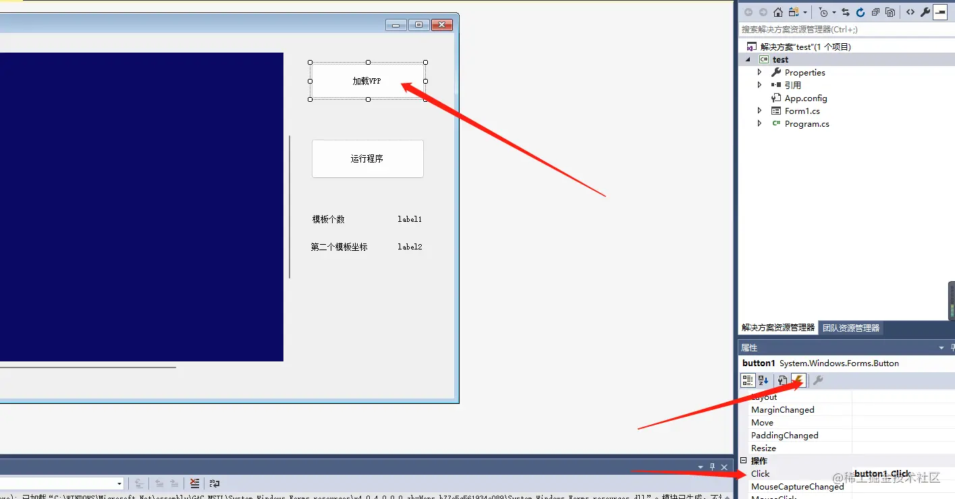Select the Properties item in the tree
The image size is (955, 499).
click(804, 73)
